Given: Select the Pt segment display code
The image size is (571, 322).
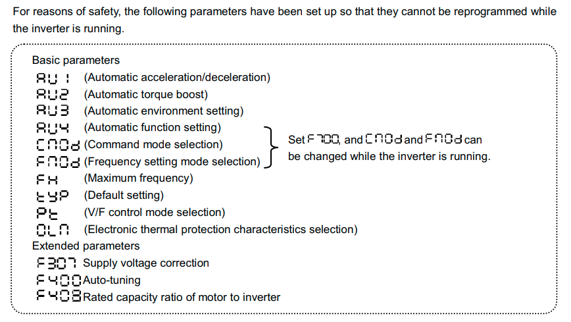Looking at the screenshot, I should [x=48, y=213].
